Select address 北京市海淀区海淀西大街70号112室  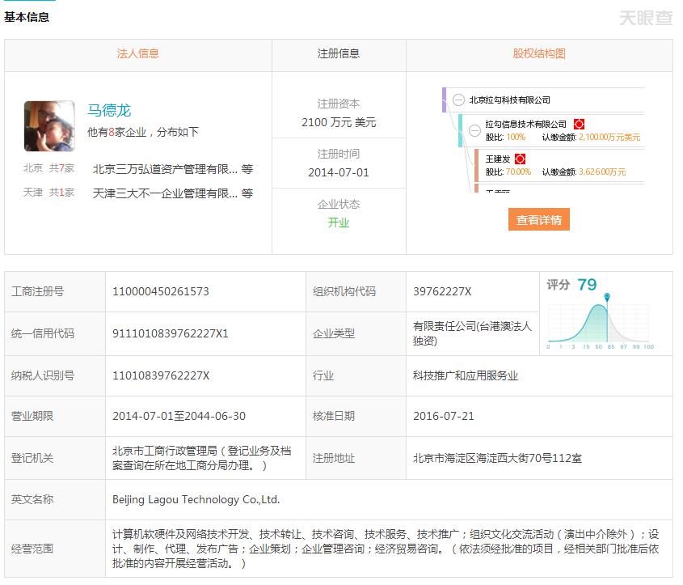click(497, 458)
